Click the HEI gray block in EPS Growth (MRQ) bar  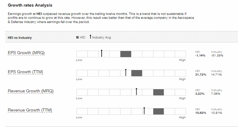pos(126,54)
